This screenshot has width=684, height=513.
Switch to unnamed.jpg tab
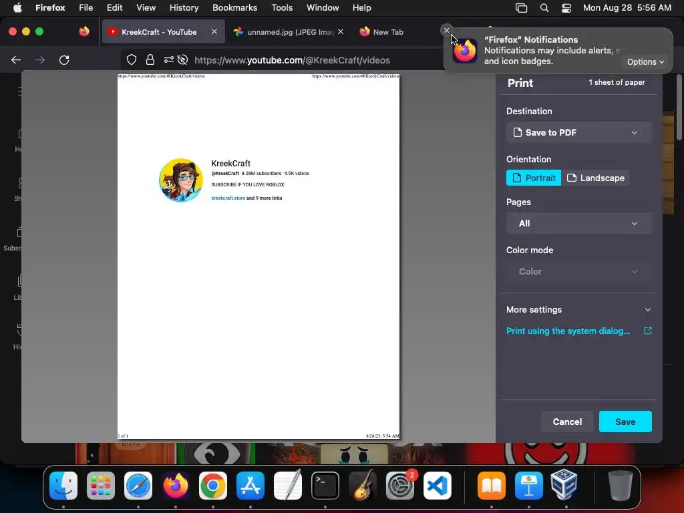pos(289,32)
